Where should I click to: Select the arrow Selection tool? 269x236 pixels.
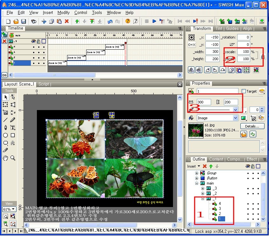[x=6, y=97]
